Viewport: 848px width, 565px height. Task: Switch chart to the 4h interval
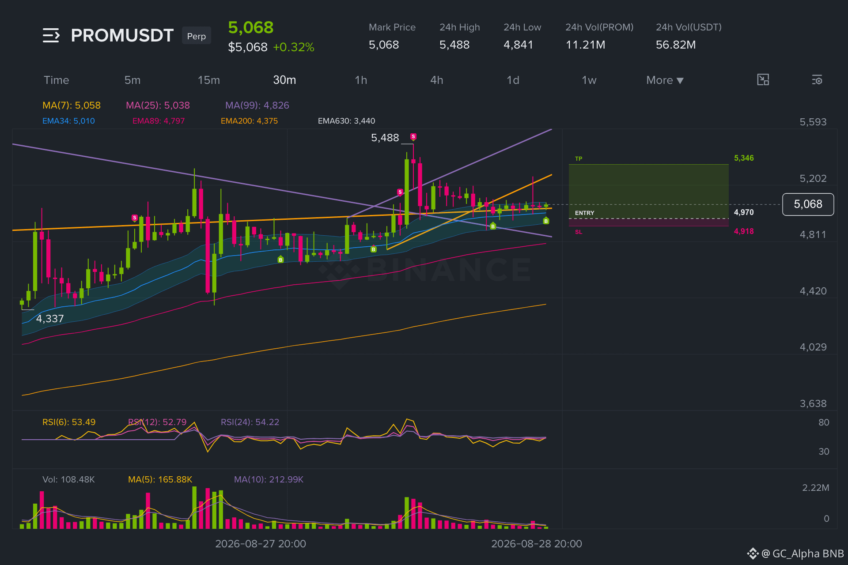tap(437, 80)
